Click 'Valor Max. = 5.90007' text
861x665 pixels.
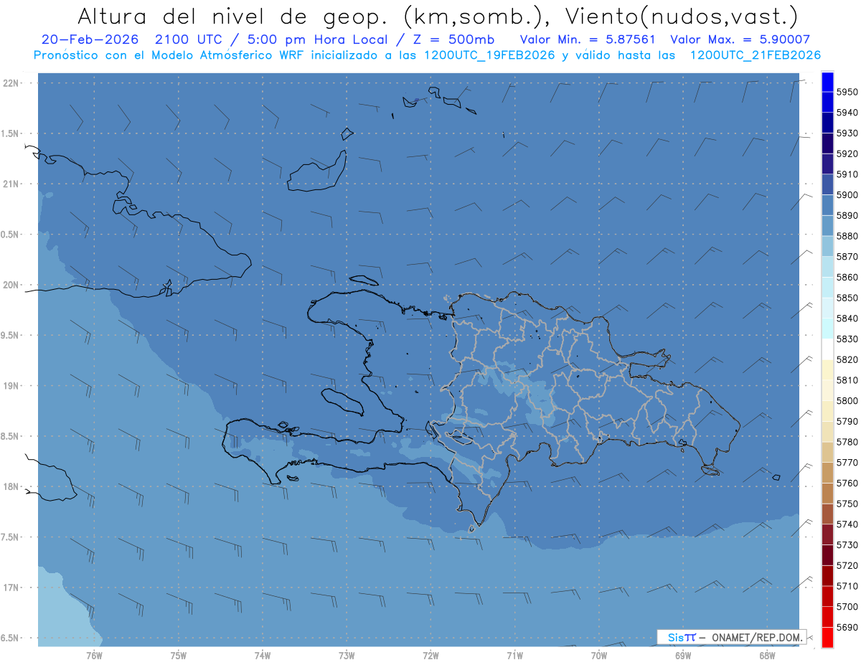[x=740, y=40]
